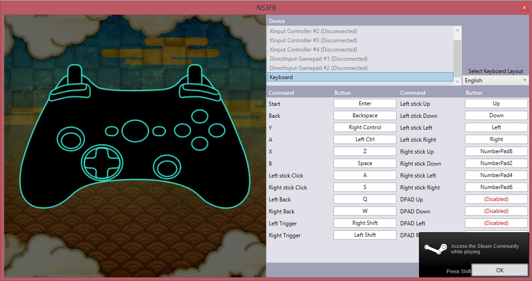Click the D-pad on the controller diagram
532x281 pixels.
(102, 161)
